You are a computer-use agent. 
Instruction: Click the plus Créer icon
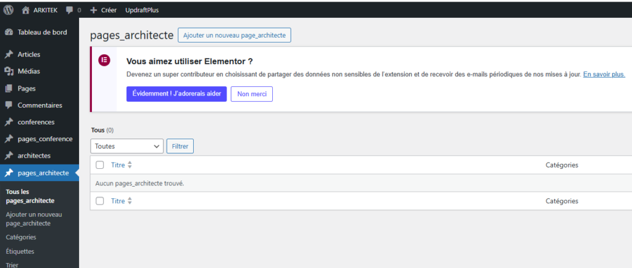[x=93, y=10]
